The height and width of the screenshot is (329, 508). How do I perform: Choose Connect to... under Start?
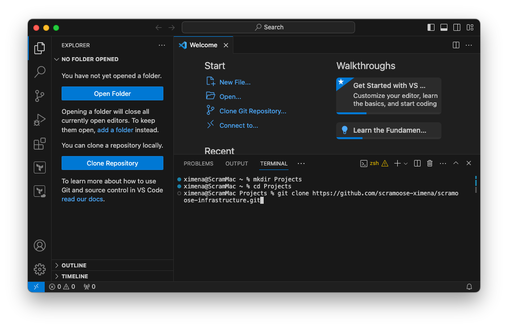click(239, 125)
